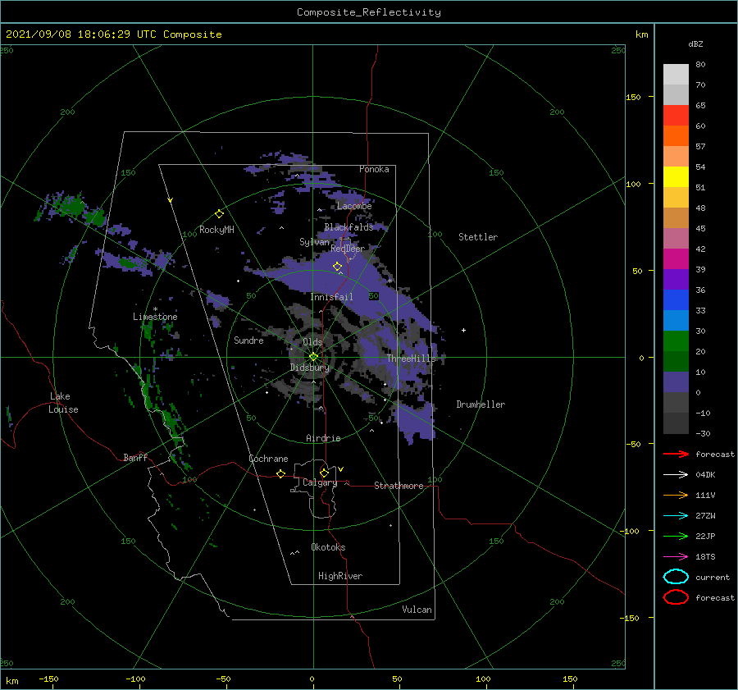
Task: Click the yellow diamond marker near Cochrane
Action: (x=280, y=473)
